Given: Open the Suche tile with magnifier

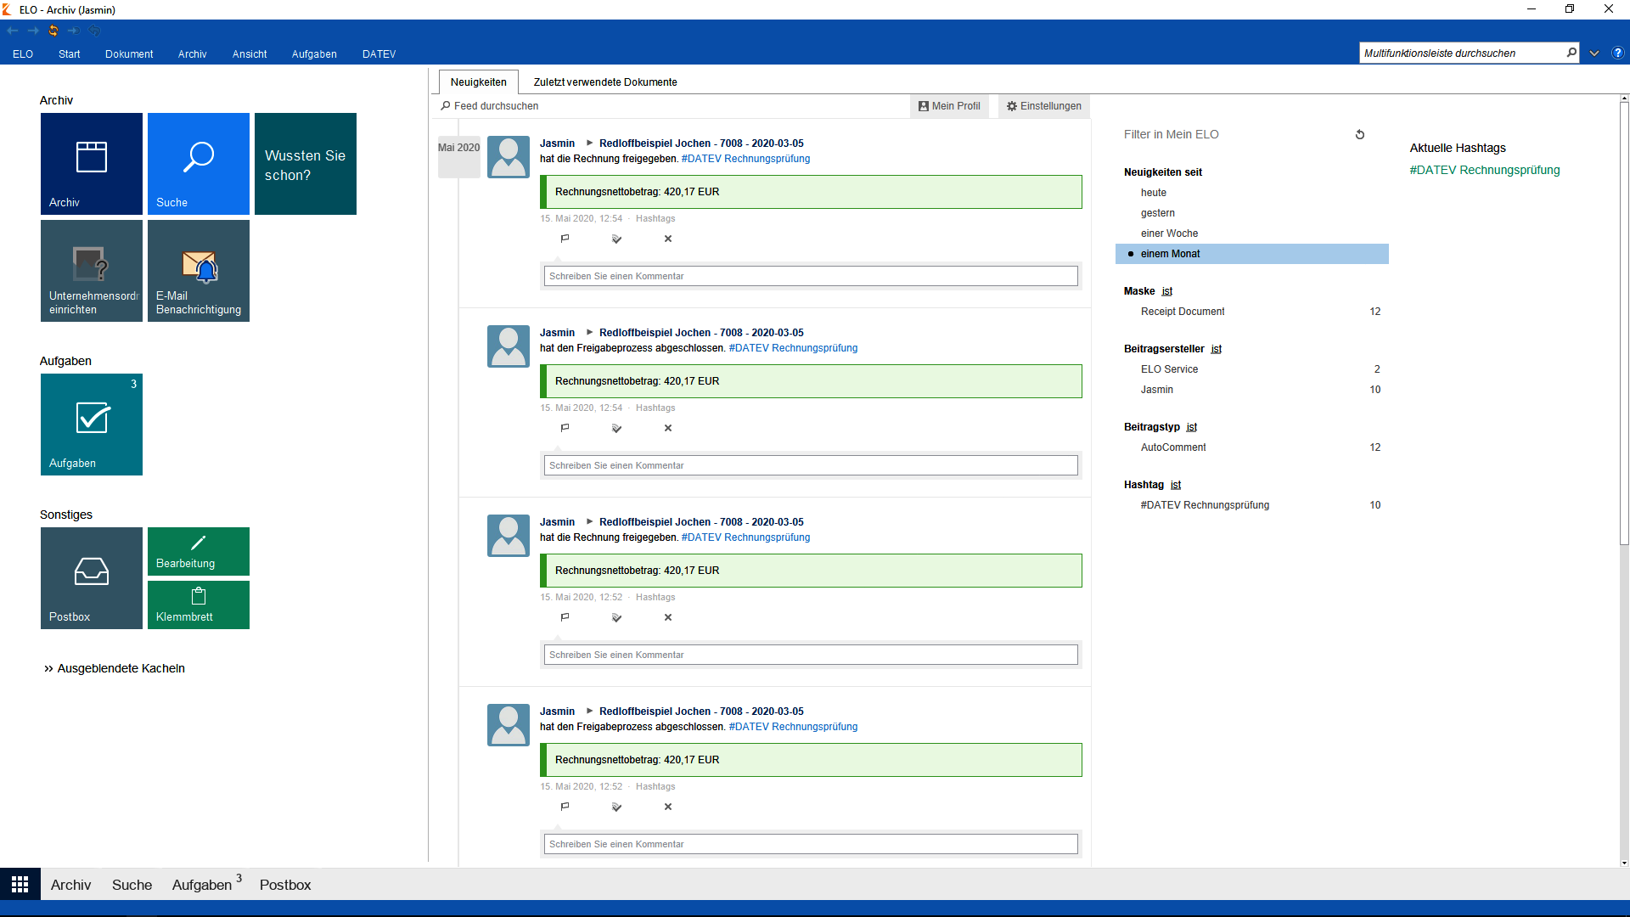Looking at the screenshot, I should point(199,164).
